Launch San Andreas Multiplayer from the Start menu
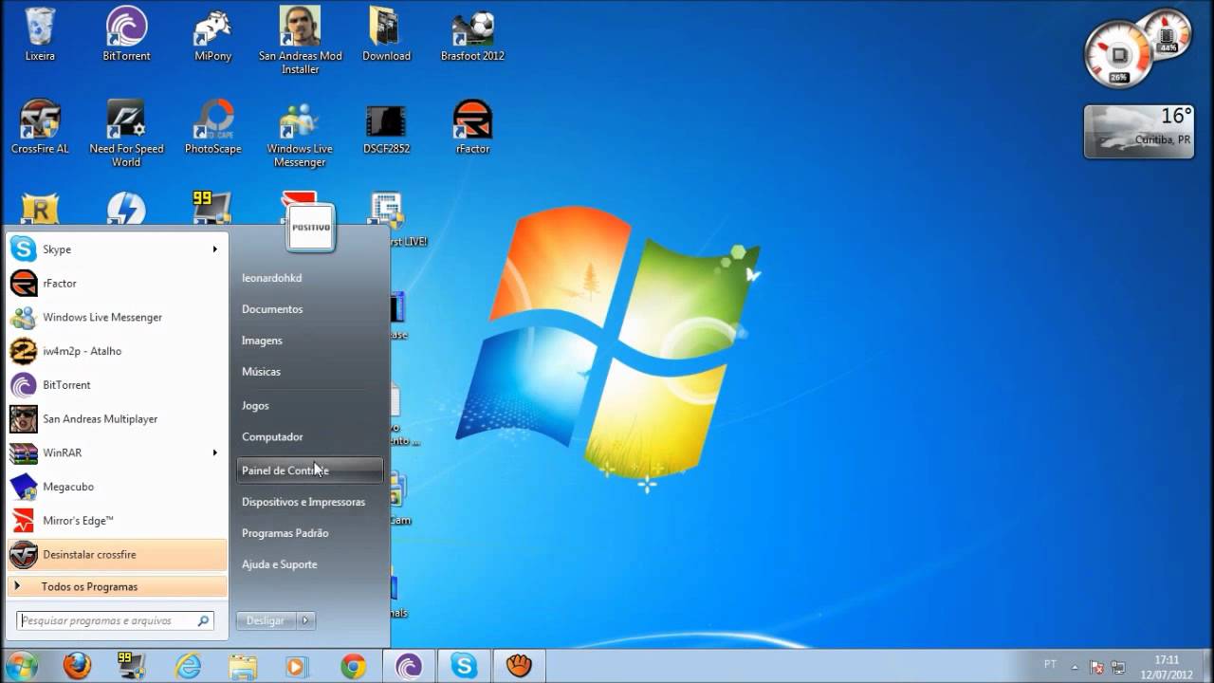Viewport: 1214px width, 683px height. [x=117, y=418]
